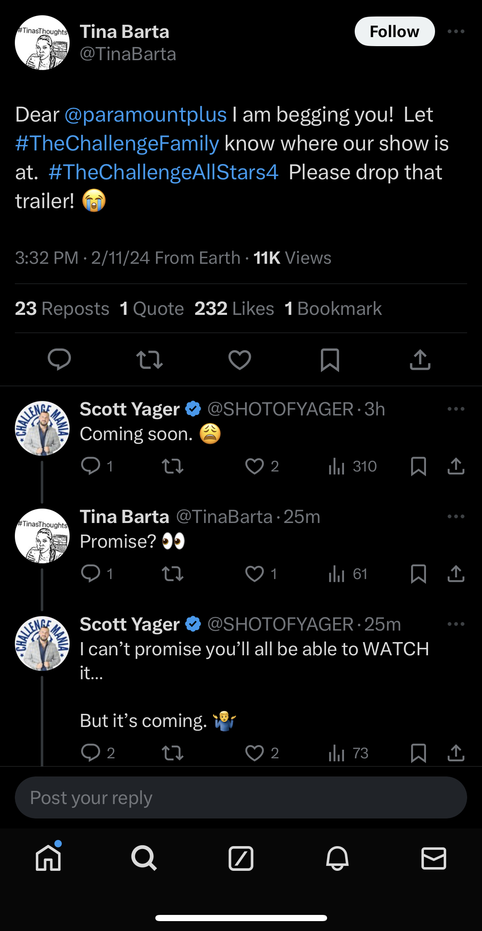Open the Messages envelope tab
Screen dimensions: 482x931
[434, 858]
